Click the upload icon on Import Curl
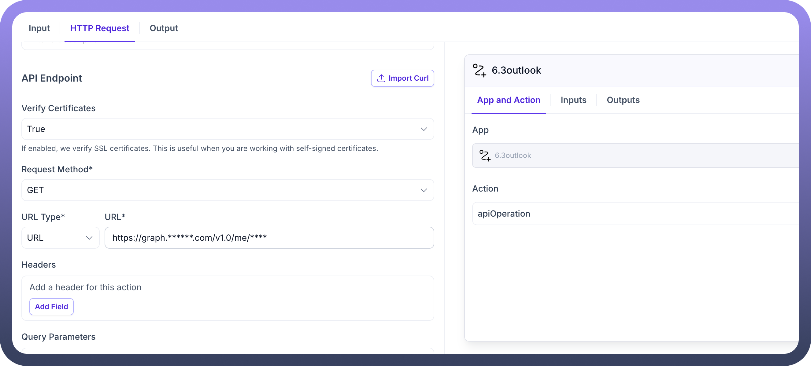This screenshot has height=366, width=811. (x=381, y=78)
